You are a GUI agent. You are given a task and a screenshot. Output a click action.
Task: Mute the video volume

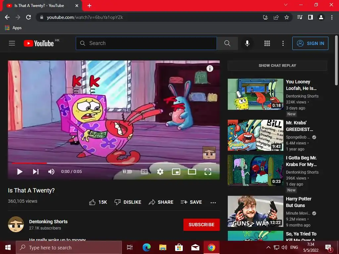point(51,172)
